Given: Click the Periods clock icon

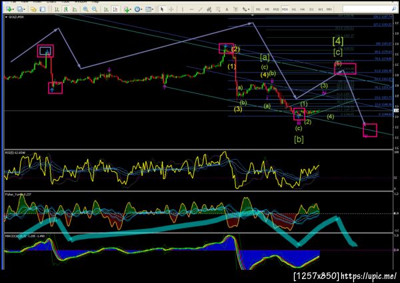Looking at the screenshot, I should [x=137, y=9].
